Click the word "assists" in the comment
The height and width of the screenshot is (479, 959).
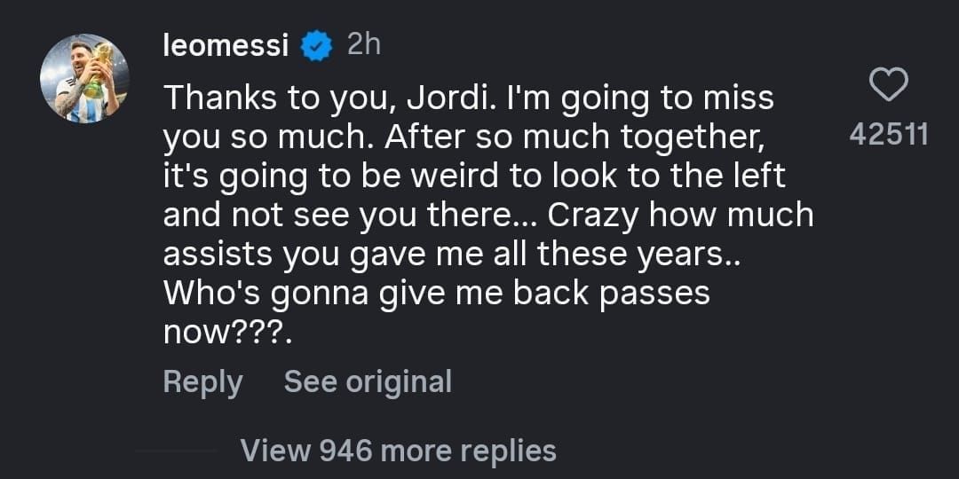click(218, 255)
